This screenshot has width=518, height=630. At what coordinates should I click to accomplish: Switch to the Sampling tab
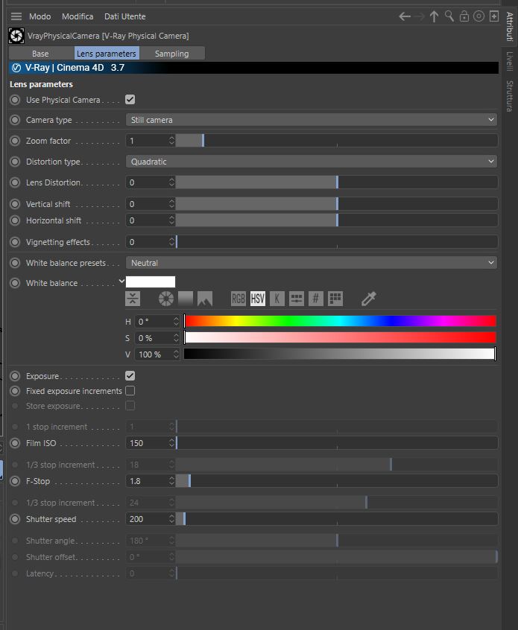click(x=171, y=54)
